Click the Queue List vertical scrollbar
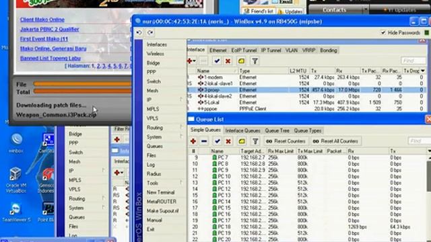 428,176
